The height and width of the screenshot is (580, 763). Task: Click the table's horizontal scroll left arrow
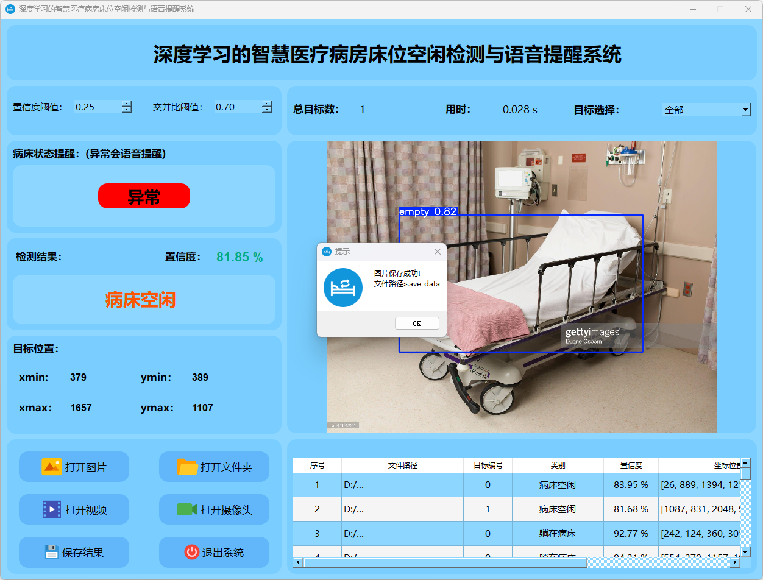(298, 562)
